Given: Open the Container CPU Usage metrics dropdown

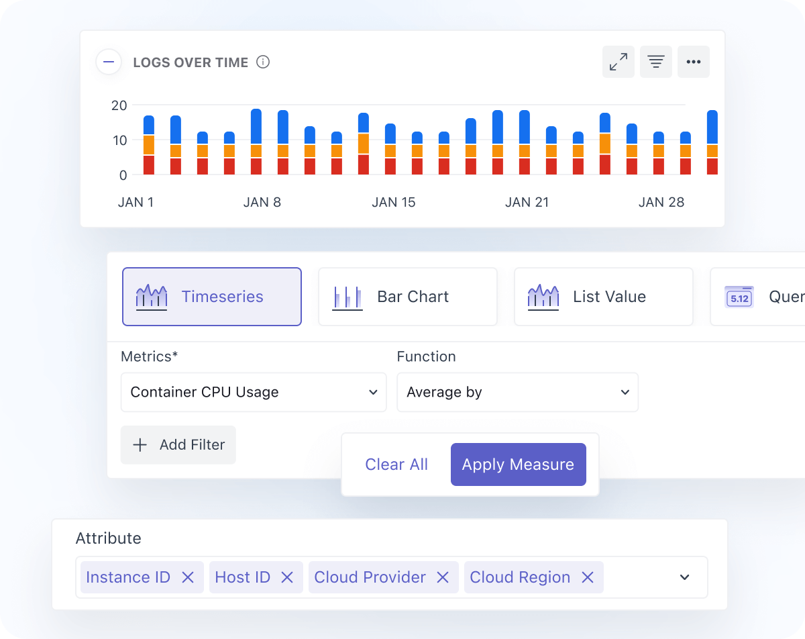Looking at the screenshot, I should 254,392.
